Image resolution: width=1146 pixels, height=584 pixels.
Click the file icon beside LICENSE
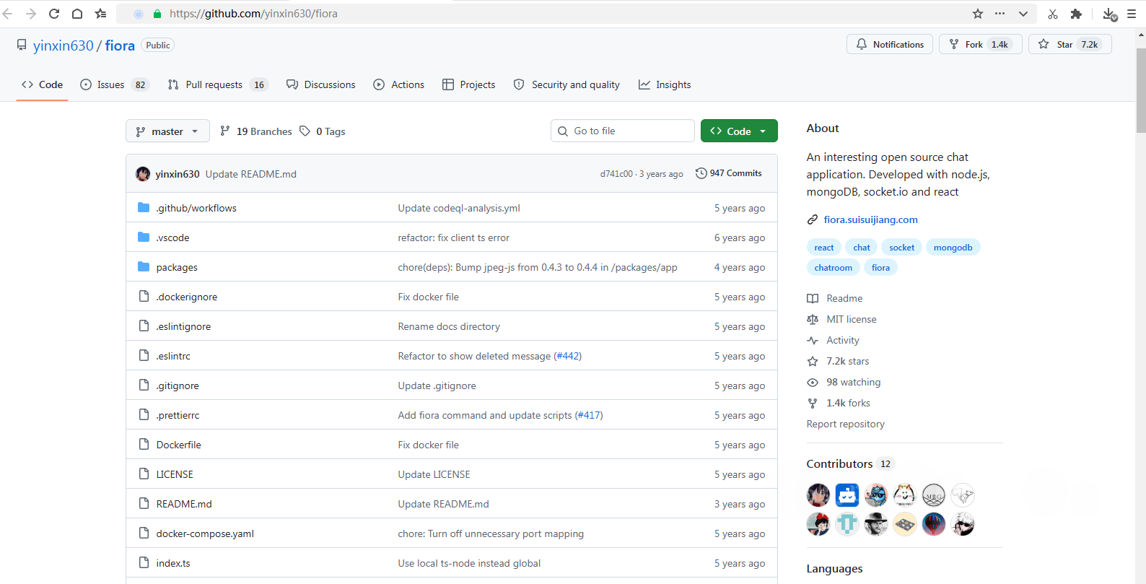pos(144,474)
